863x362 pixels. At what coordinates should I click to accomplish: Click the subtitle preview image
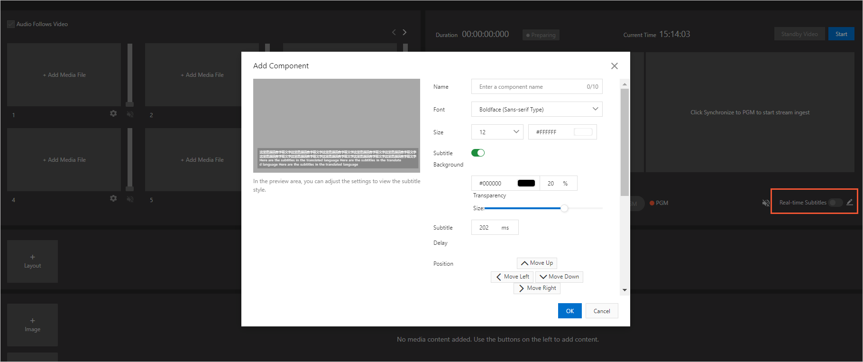tap(336, 125)
